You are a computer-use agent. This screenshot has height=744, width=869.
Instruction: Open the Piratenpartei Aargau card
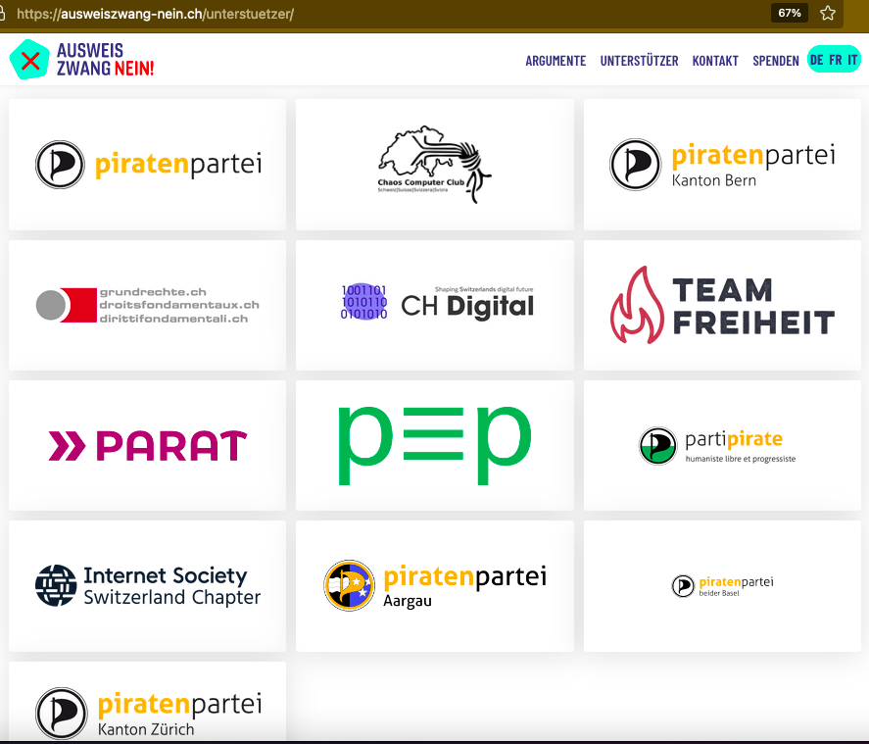click(435, 586)
